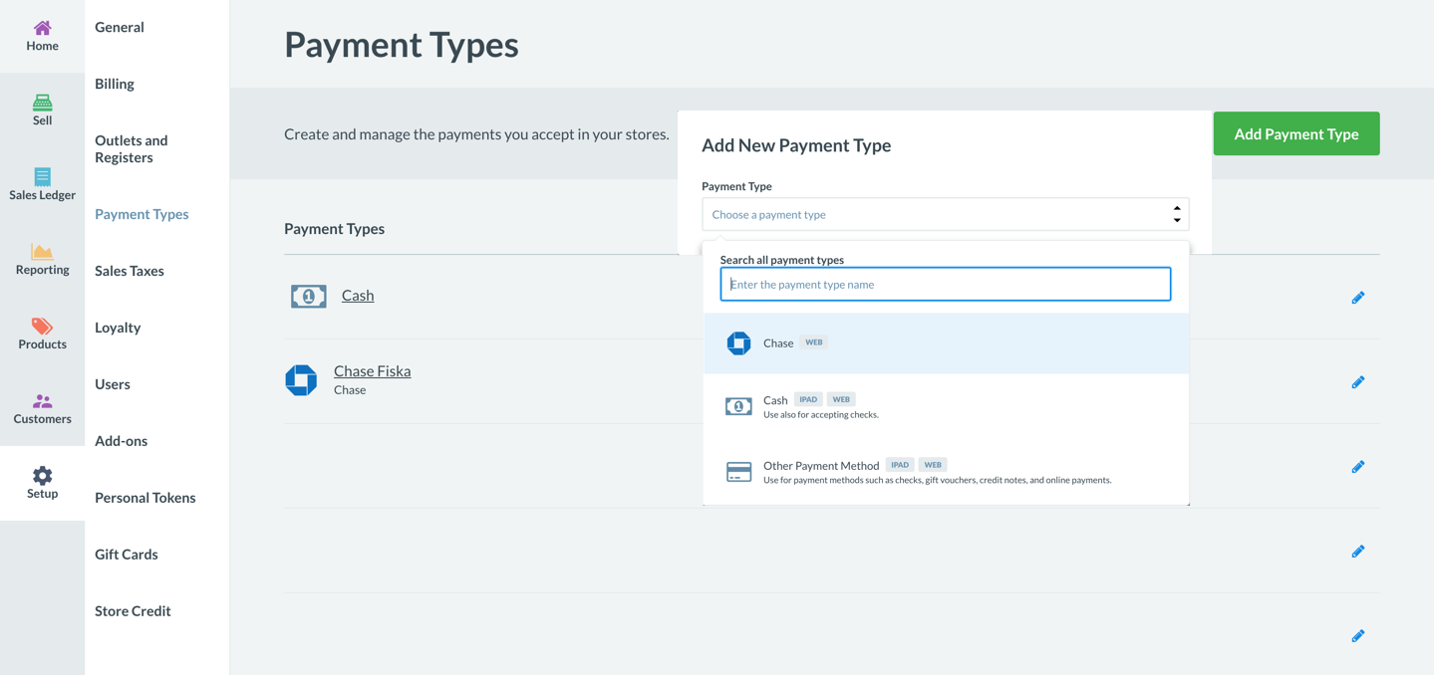
Task: Open the Chase Fiska link
Action: tap(372, 371)
